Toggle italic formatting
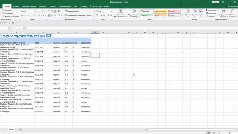 click(x=25, y=15)
